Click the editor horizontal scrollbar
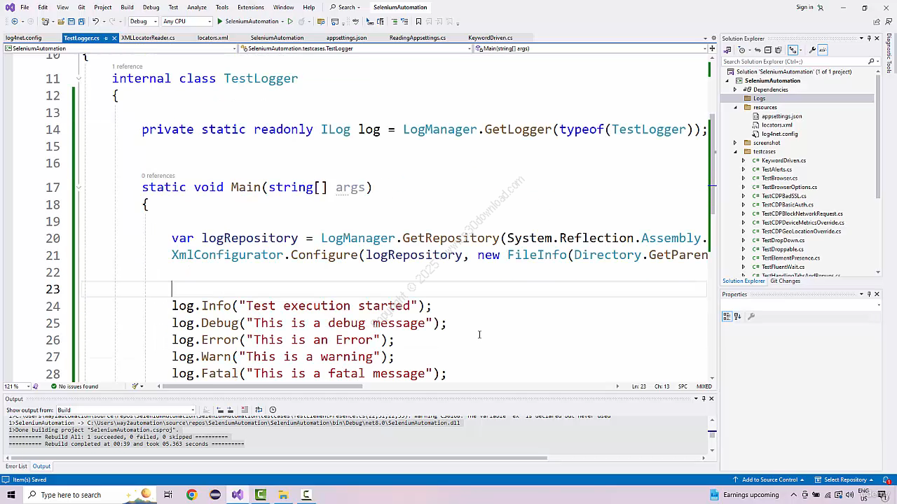 pyautogui.click(x=261, y=386)
